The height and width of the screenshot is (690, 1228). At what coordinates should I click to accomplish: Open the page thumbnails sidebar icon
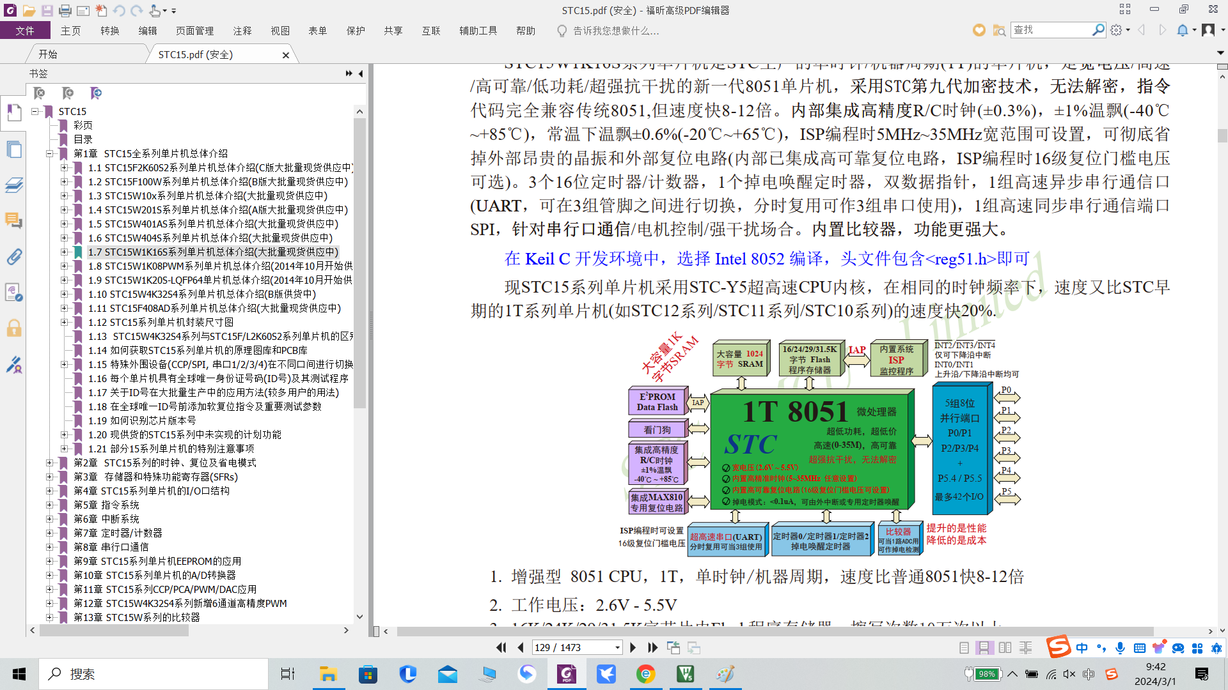click(13, 149)
